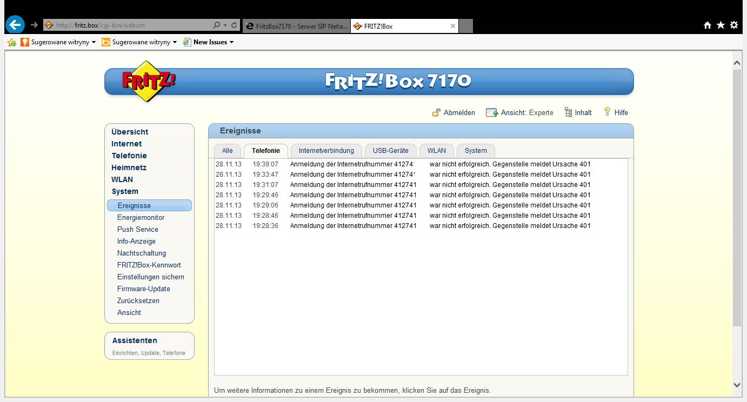This screenshot has height=402, width=747.
Task: Switch to the USB-Geräte tab
Action: pos(391,151)
